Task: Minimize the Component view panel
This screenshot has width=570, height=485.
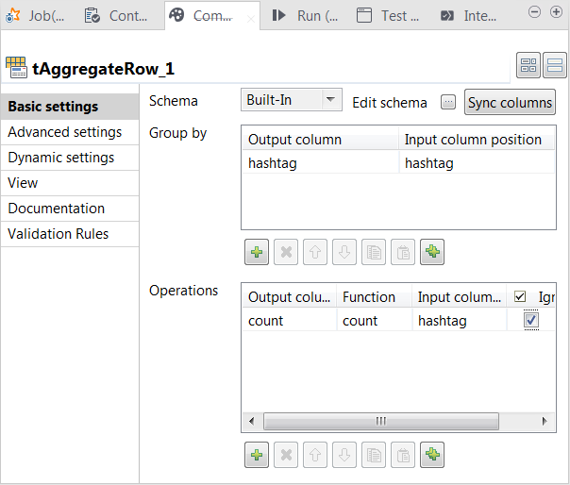Action: click(533, 11)
